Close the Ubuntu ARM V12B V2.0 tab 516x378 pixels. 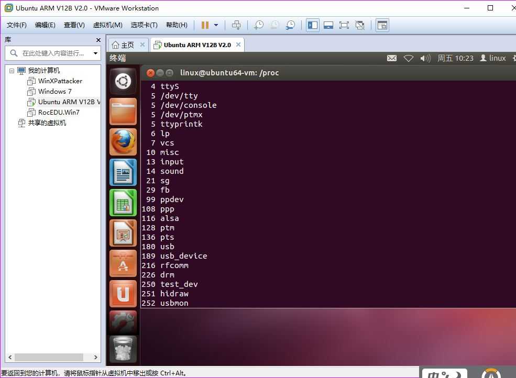pyautogui.click(x=238, y=45)
